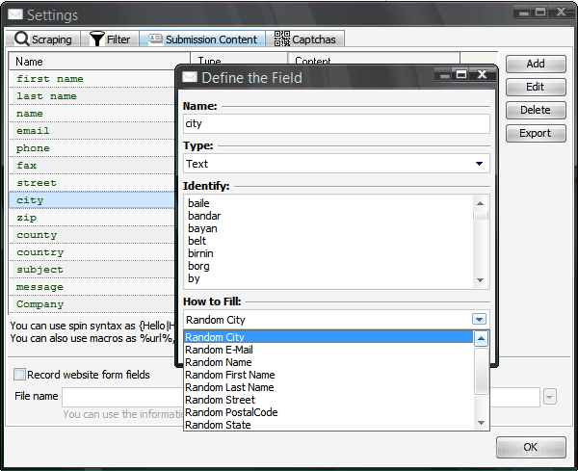Close the Define the Field dialog
Image resolution: width=578 pixels, height=471 pixels.
482,75
